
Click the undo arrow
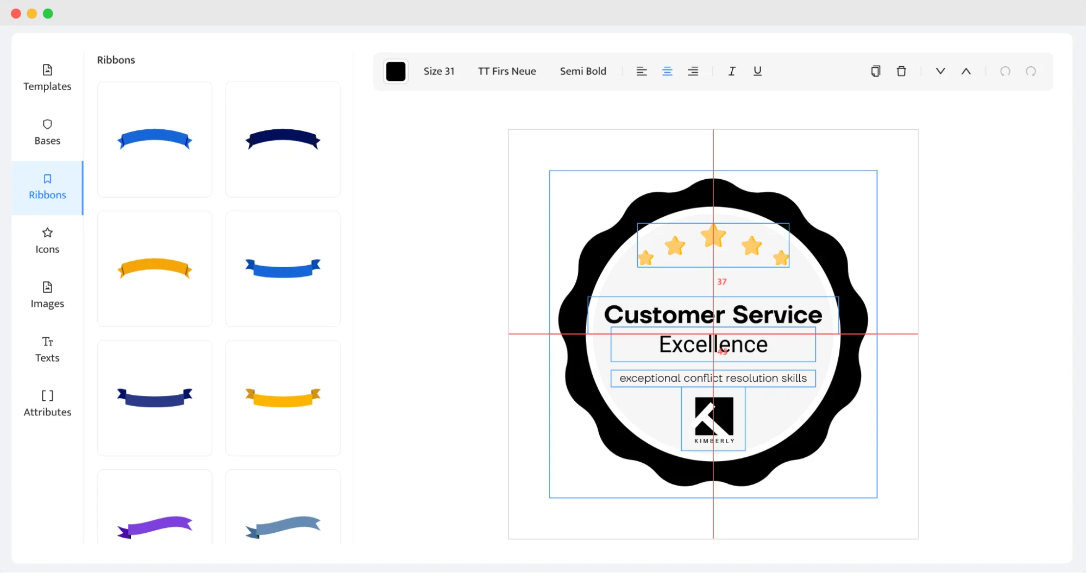(1005, 71)
